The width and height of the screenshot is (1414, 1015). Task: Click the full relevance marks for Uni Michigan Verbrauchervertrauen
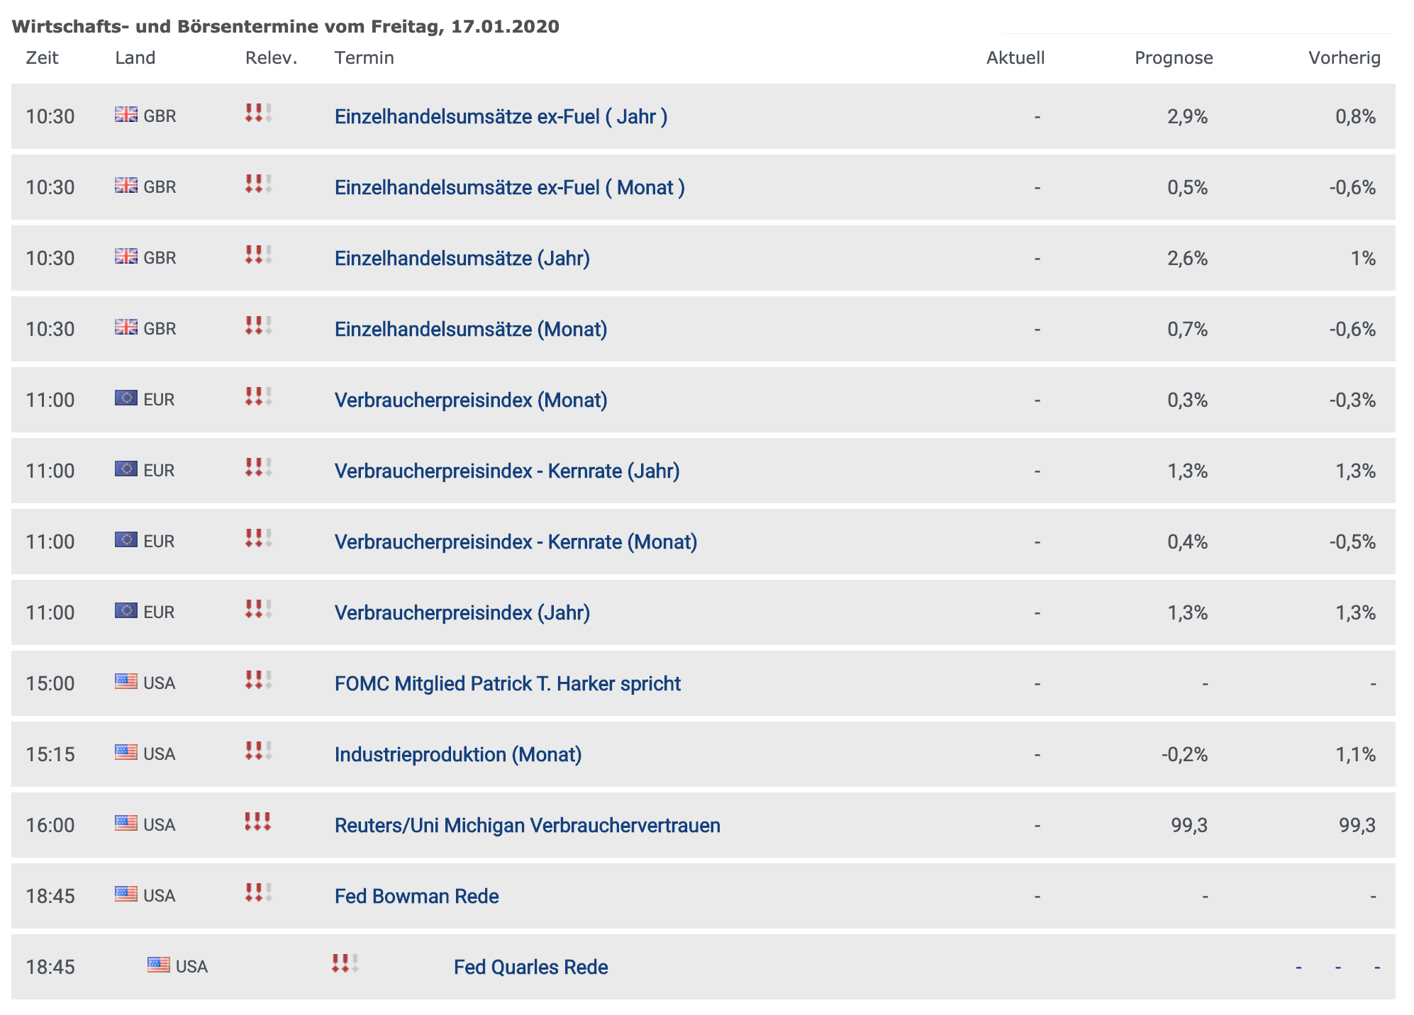click(x=259, y=821)
